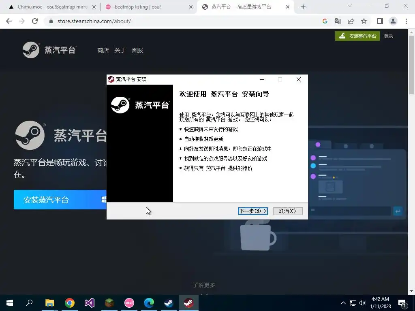Open Chrome from the taskbar
This screenshot has width=415, height=311.
pyautogui.click(x=70, y=303)
